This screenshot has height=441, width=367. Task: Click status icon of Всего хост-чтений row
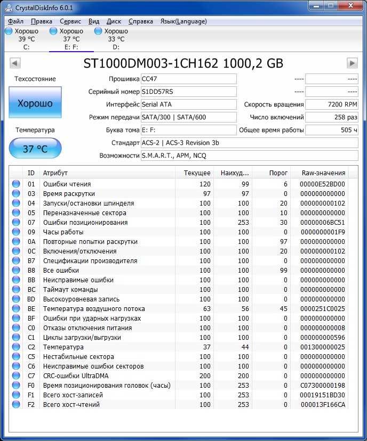coord(16,404)
